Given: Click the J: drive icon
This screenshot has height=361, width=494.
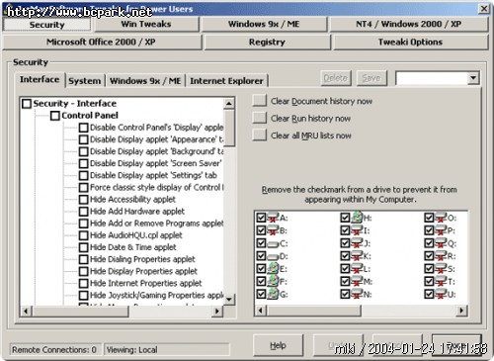Looking at the screenshot, I should point(357,243).
